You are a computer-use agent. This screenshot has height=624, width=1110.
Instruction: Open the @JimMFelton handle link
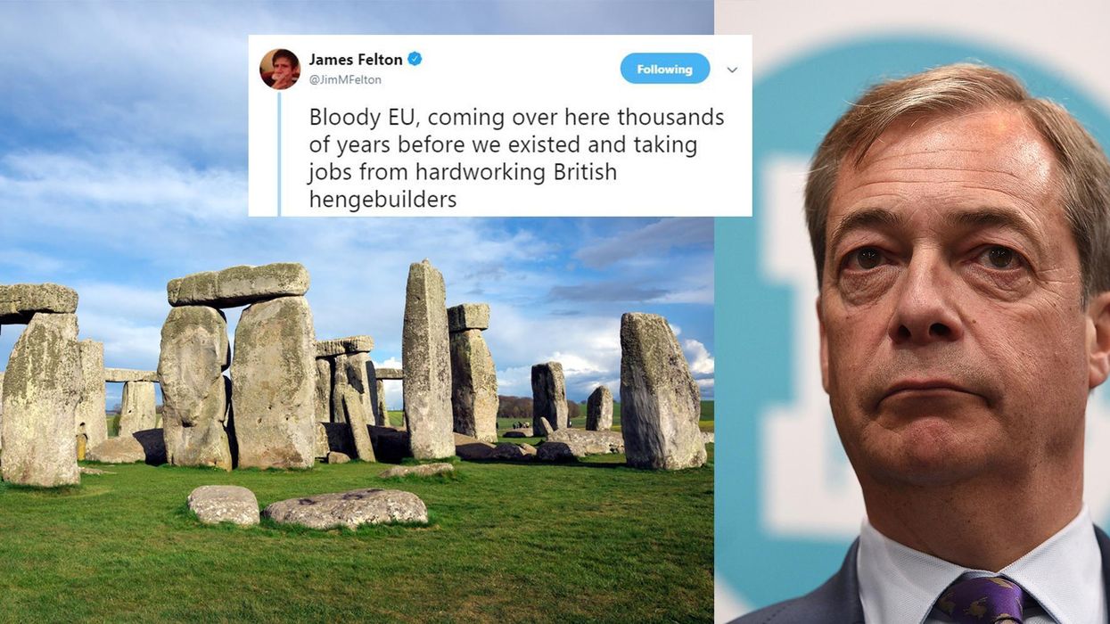click(x=345, y=79)
